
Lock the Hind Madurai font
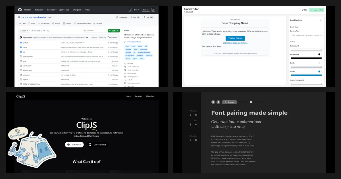click(x=190, y=140)
